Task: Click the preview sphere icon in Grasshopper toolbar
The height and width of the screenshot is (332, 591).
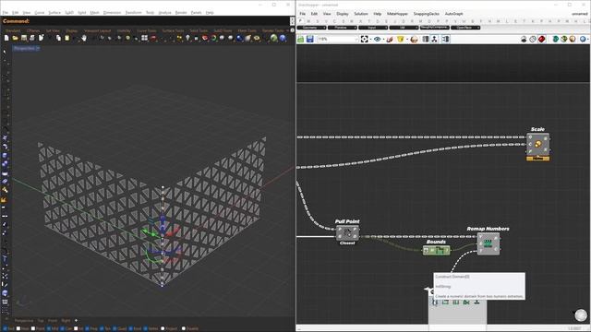Action: 414,39
